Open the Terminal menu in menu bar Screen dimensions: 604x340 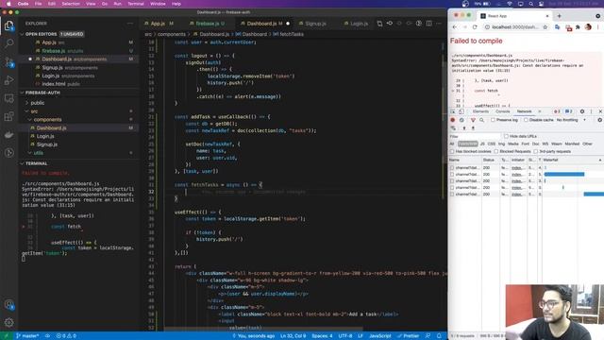(x=136, y=4)
